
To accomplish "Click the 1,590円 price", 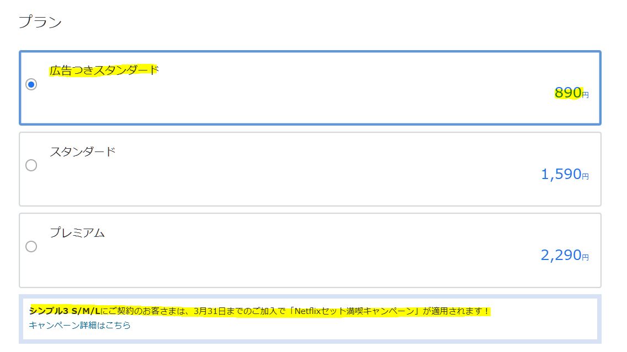I will (x=561, y=175).
